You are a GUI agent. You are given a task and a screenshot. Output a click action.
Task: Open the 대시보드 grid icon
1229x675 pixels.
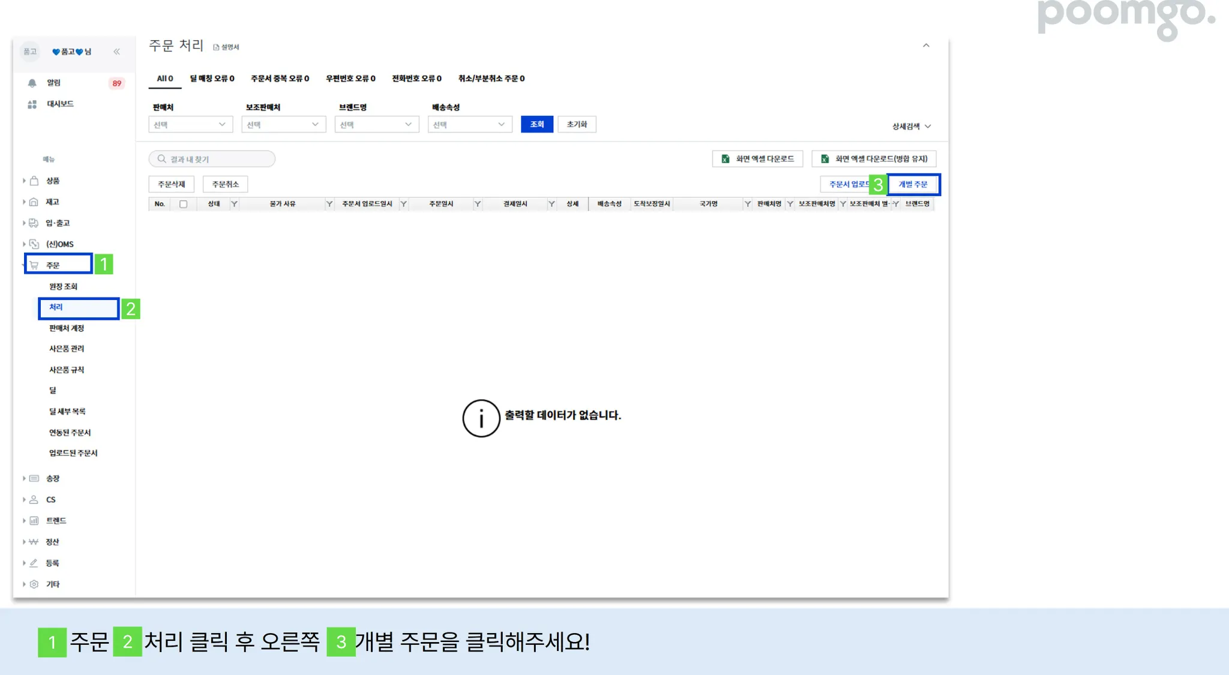tap(32, 104)
